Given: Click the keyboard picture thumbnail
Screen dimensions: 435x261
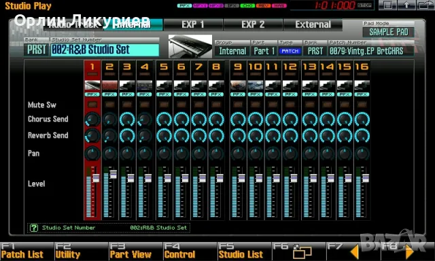Looking at the screenshot, I should [x=190, y=46].
